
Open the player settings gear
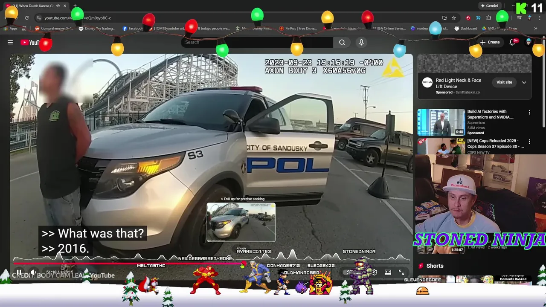pos(374,272)
